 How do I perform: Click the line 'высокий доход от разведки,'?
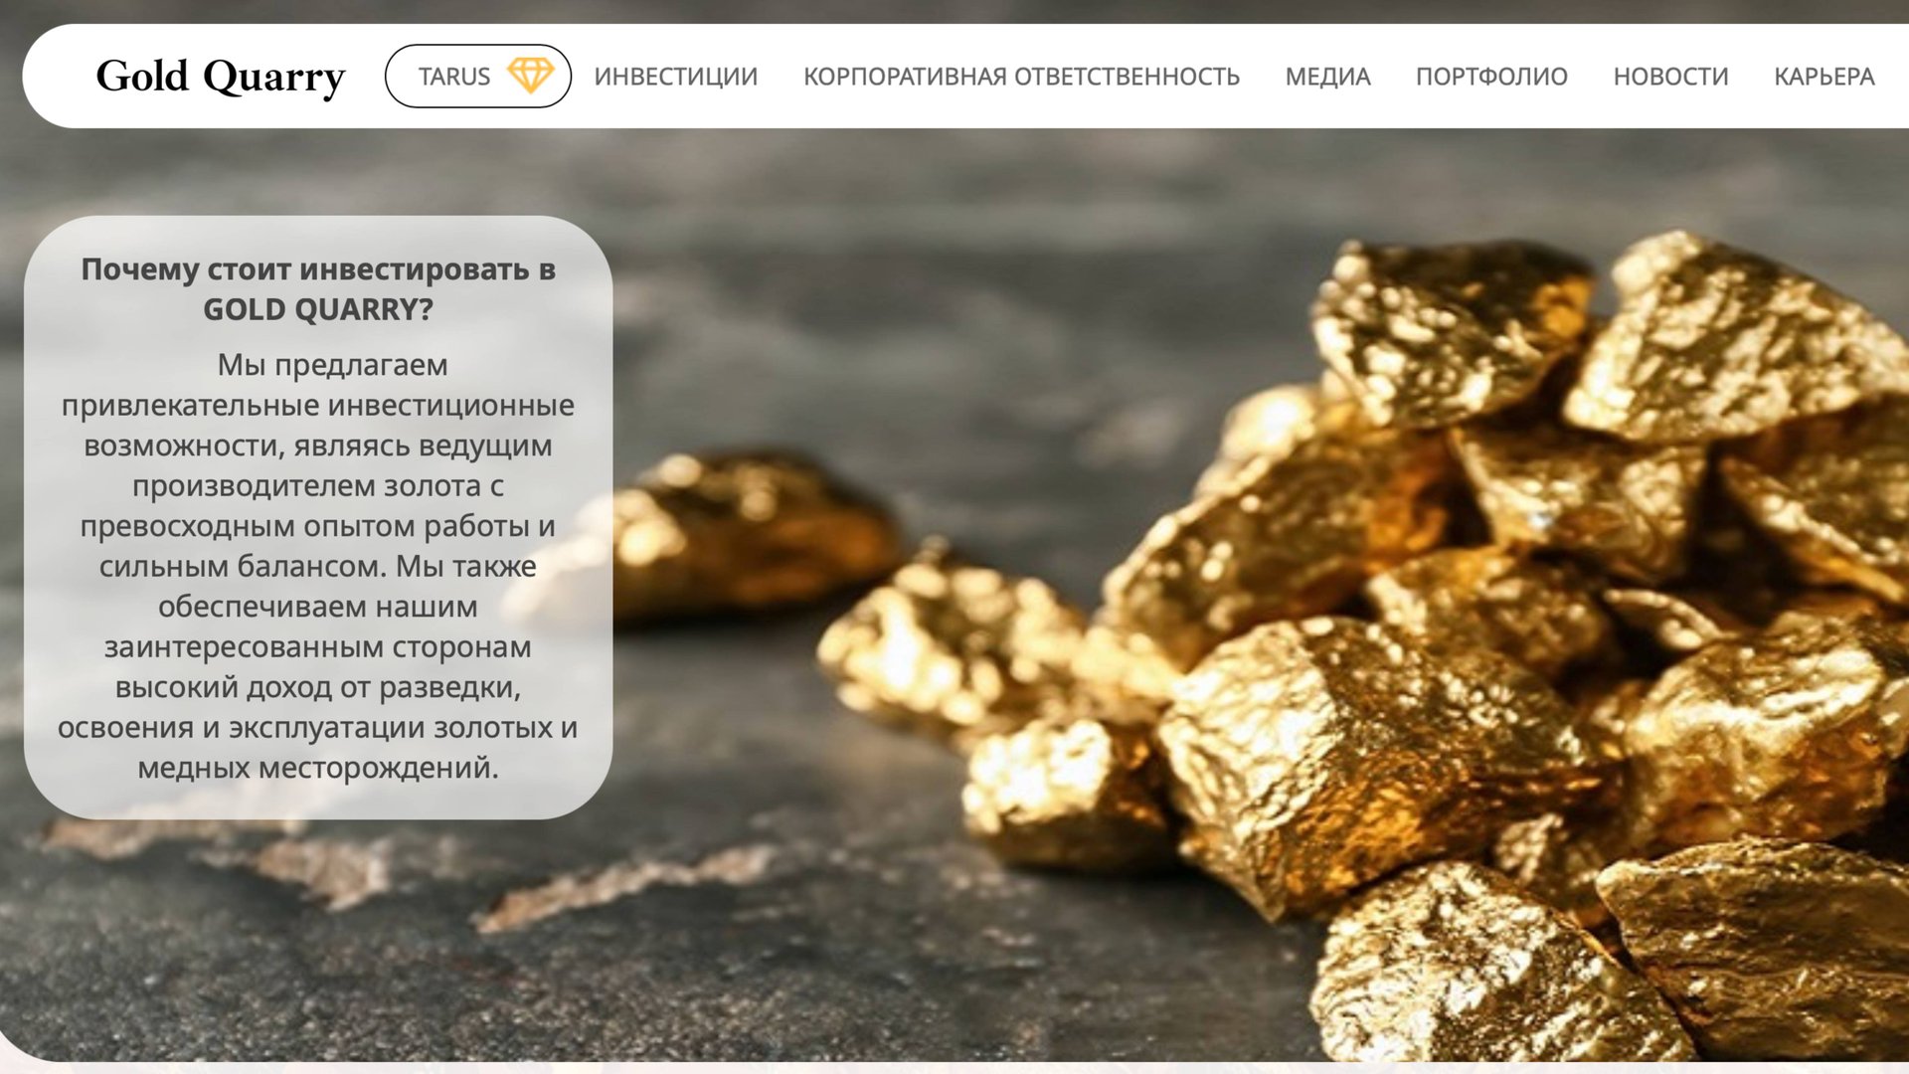pyautogui.click(x=318, y=687)
